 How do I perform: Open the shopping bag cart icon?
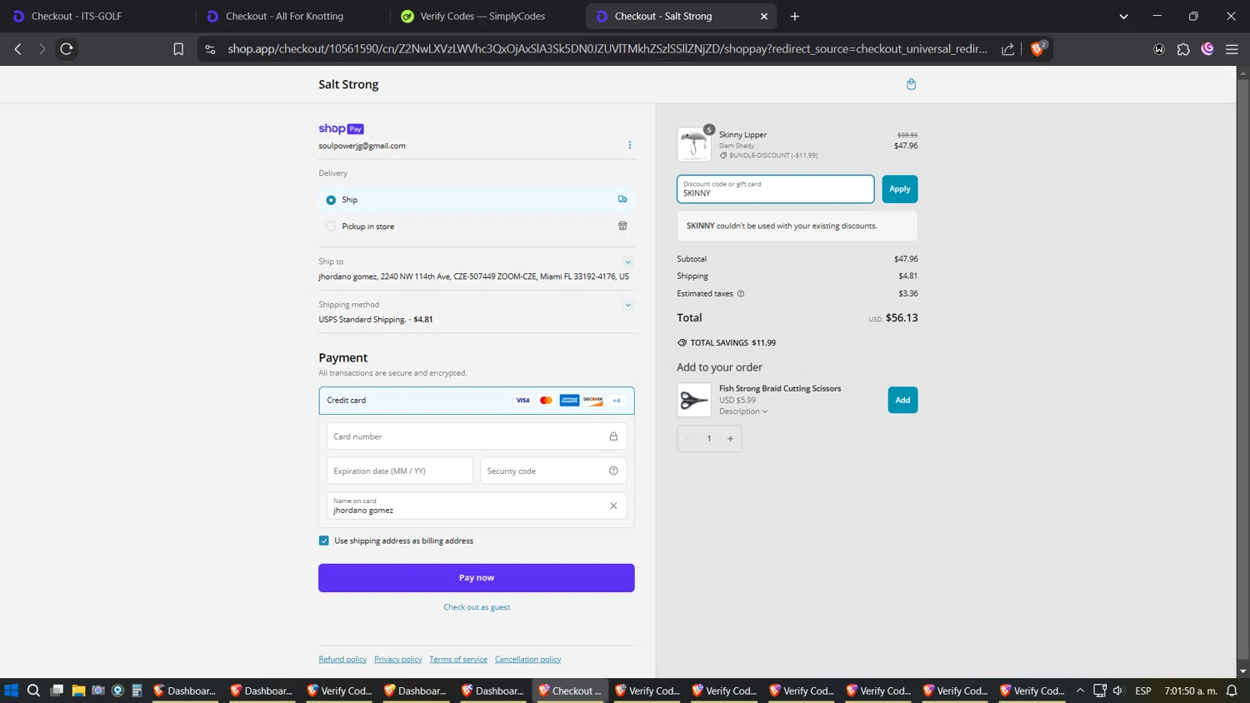pyautogui.click(x=911, y=84)
